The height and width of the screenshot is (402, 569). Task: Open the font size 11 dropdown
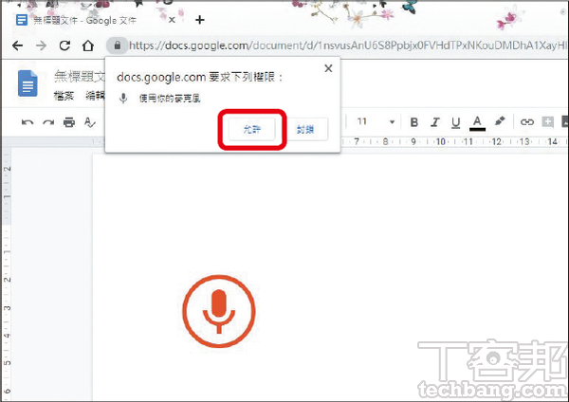click(x=375, y=121)
